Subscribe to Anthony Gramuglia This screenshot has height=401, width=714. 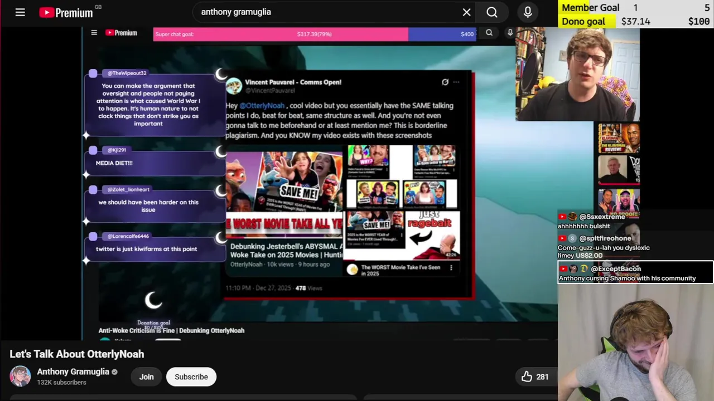(191, 376)
